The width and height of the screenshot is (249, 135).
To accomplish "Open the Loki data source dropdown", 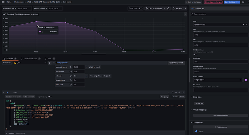I will (x=30, y=63).
